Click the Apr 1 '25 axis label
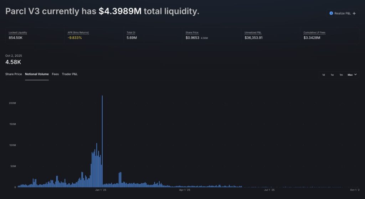This screenshot has width=365, height=199. [x=185, y=190]
